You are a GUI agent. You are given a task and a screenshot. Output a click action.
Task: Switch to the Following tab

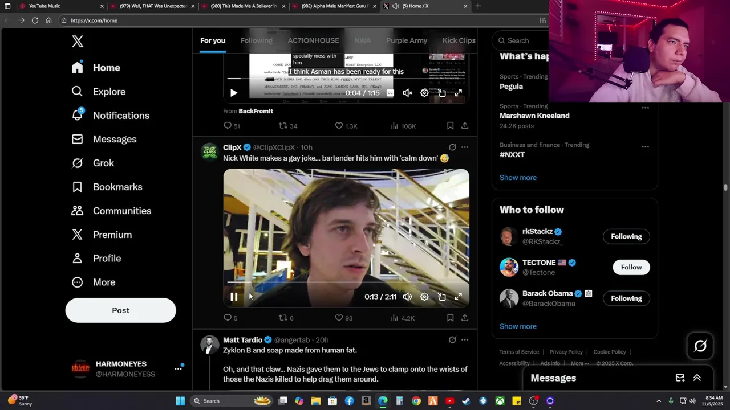(256, 40)
